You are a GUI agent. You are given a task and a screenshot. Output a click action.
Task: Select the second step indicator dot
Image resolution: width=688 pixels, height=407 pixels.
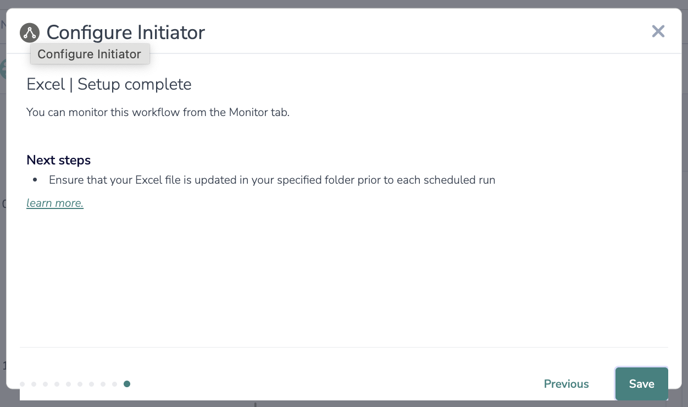click(x=34, y=384)
